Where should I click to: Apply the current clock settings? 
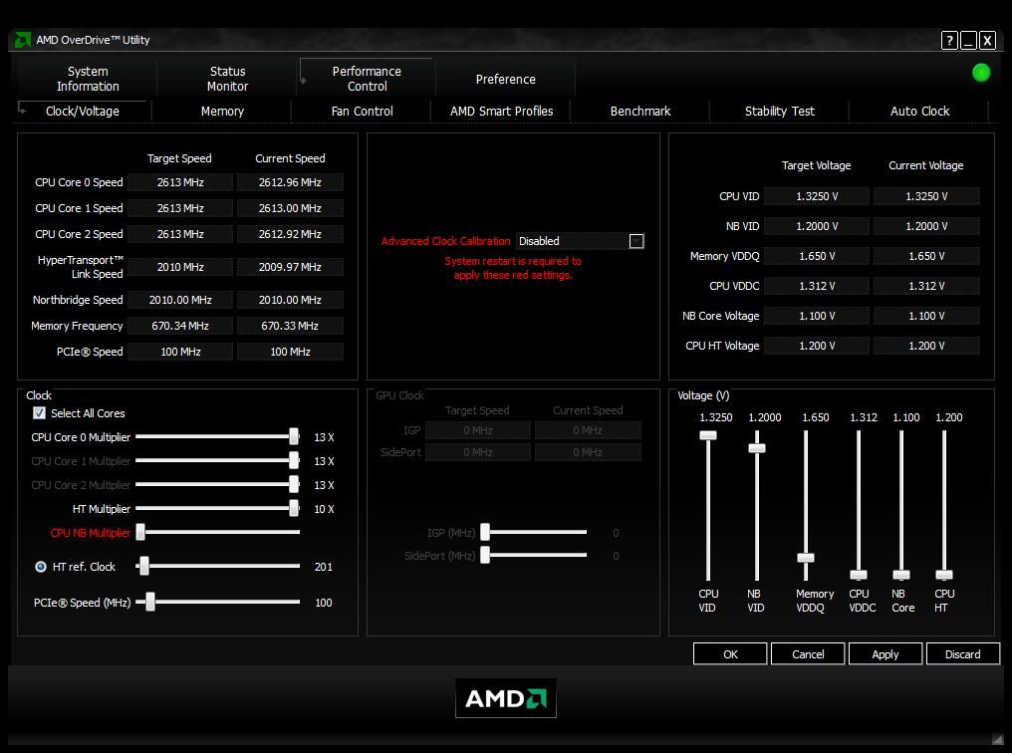point(885,653)
